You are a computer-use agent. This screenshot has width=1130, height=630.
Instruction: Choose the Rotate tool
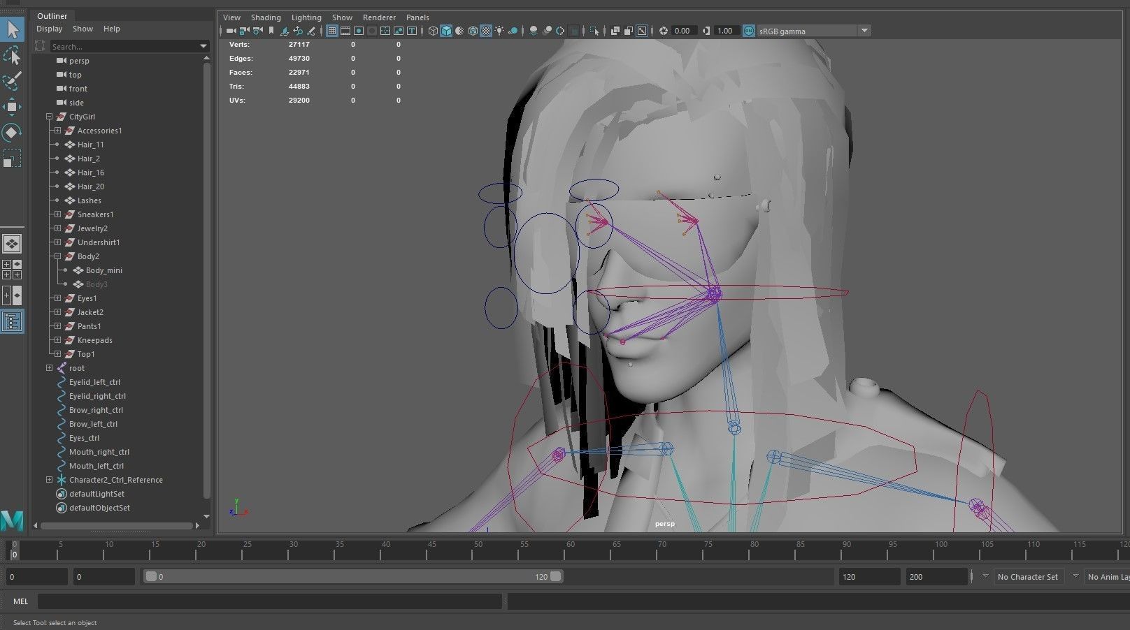(13, 133)
